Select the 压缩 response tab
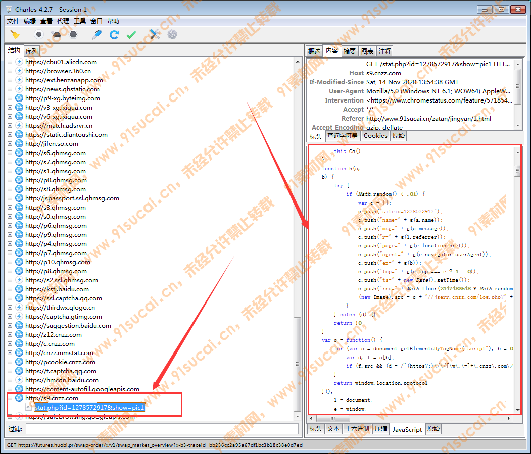Screen dimensions: 531x454 coord(380,429)
